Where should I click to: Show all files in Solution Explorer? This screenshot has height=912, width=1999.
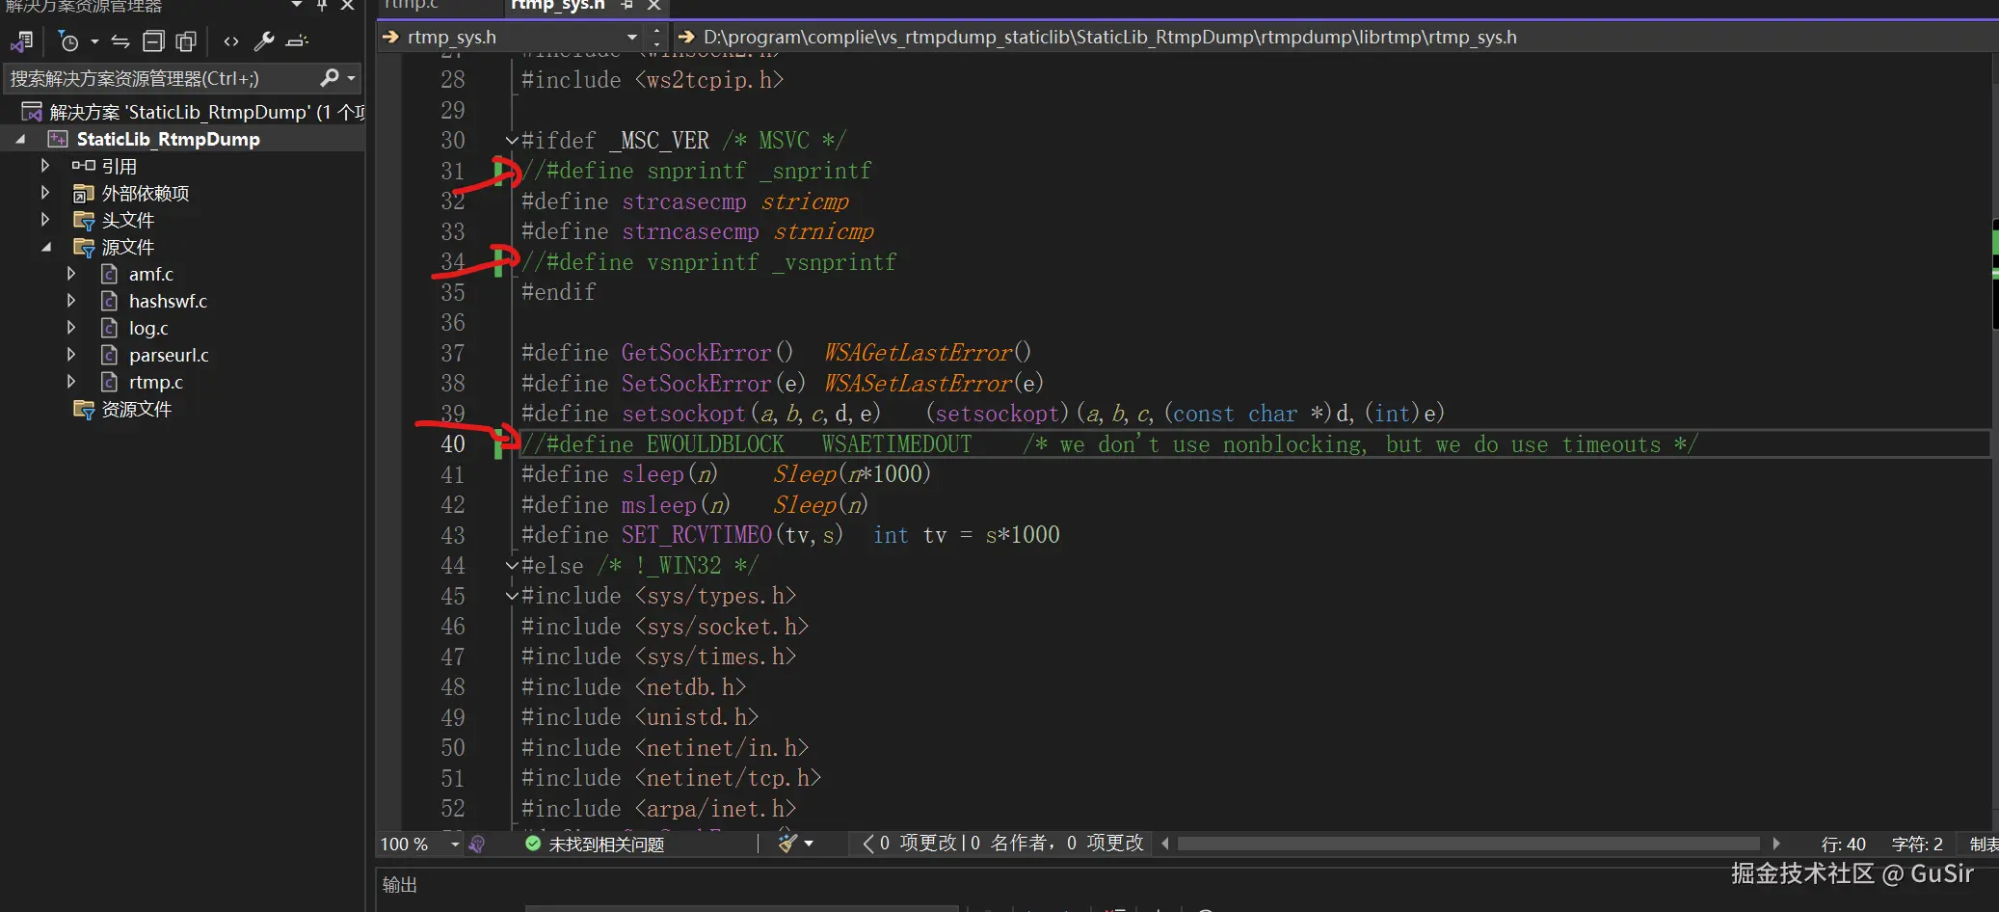pos(186,41)
